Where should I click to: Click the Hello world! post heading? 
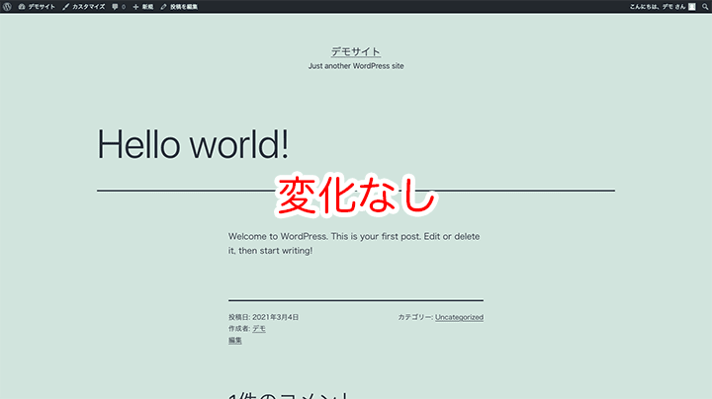click(x=193, y=144)
